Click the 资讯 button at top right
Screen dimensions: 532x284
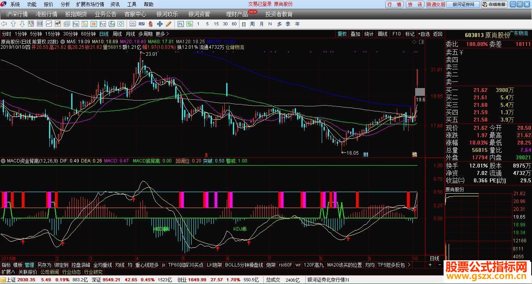pos(415,4)
